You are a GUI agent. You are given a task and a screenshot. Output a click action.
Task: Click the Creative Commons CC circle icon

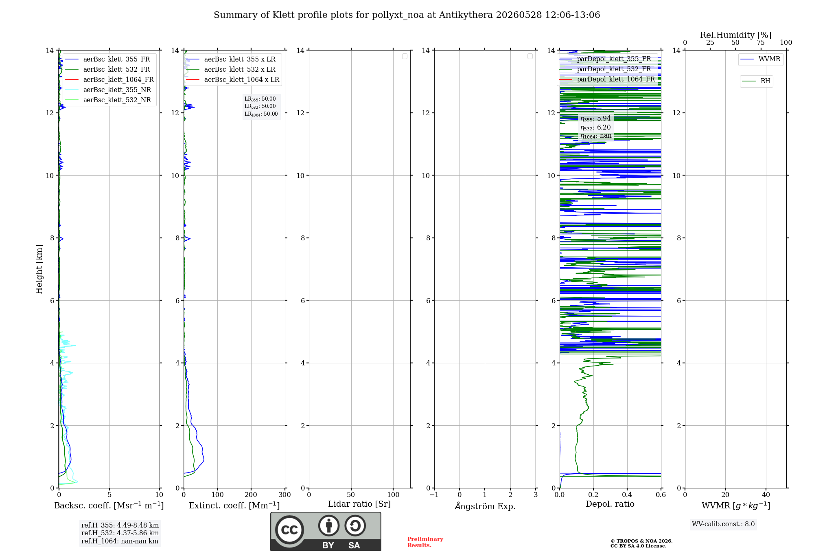289,530
